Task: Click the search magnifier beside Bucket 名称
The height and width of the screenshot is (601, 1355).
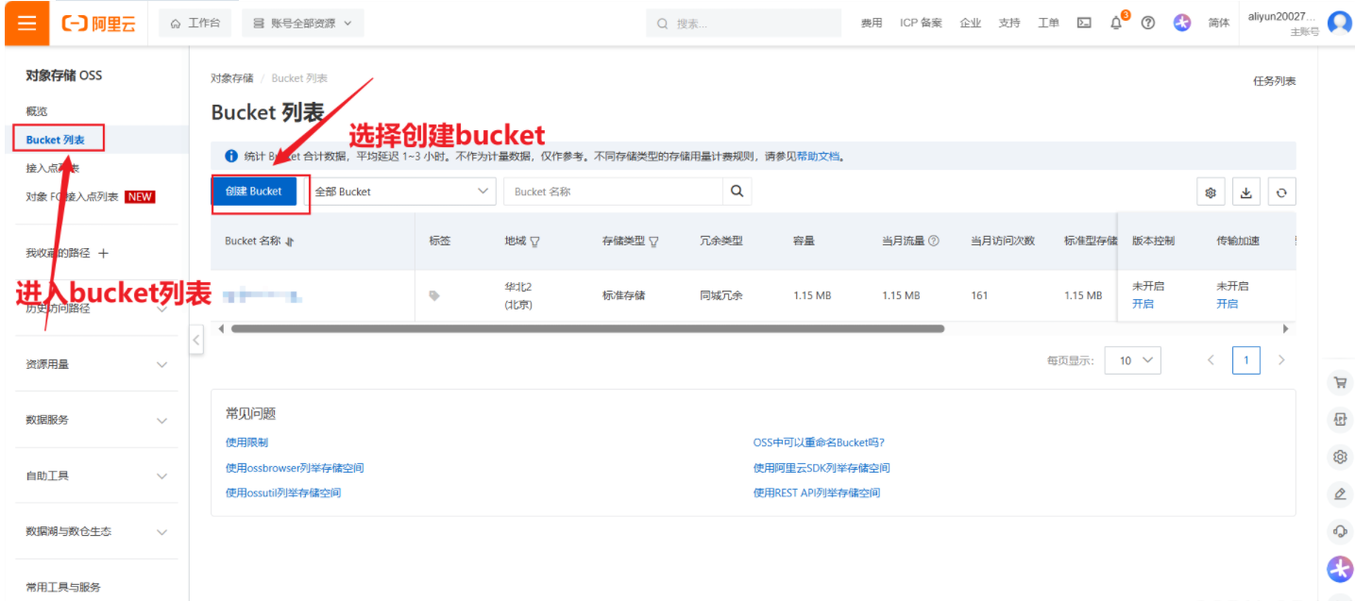Action: [737, 192]
